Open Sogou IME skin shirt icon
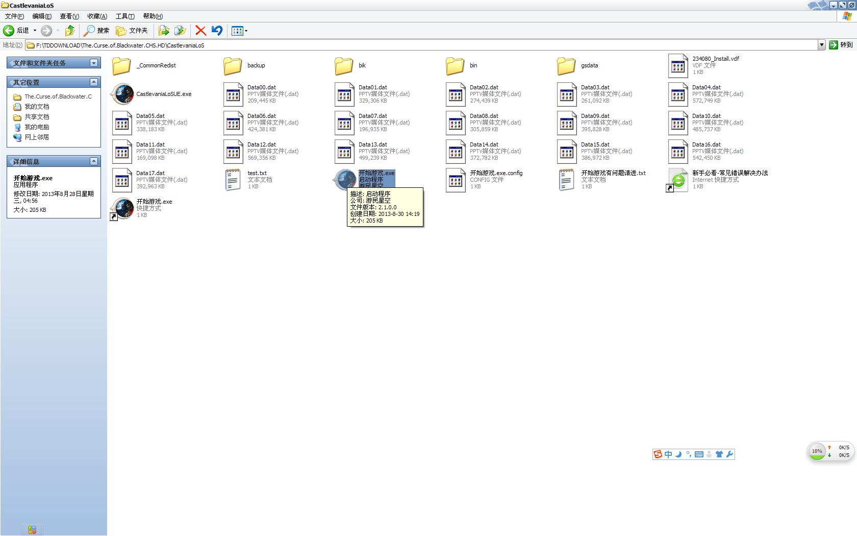The width and height of the screenshot is (857, 536). 719,454
